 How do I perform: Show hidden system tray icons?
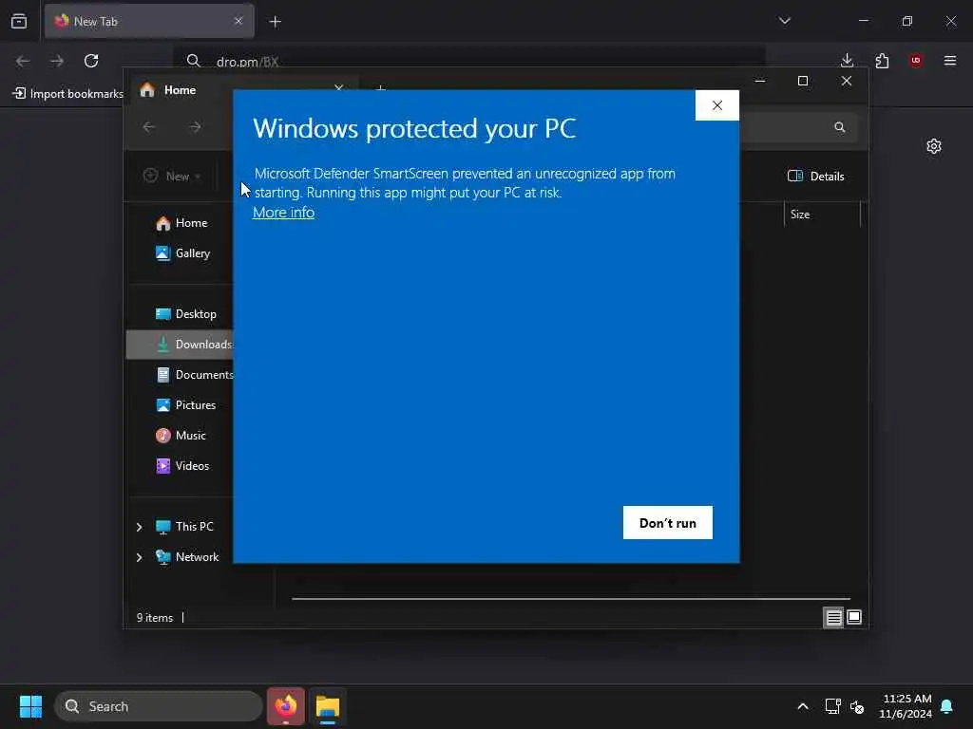[x=802, y=706]
